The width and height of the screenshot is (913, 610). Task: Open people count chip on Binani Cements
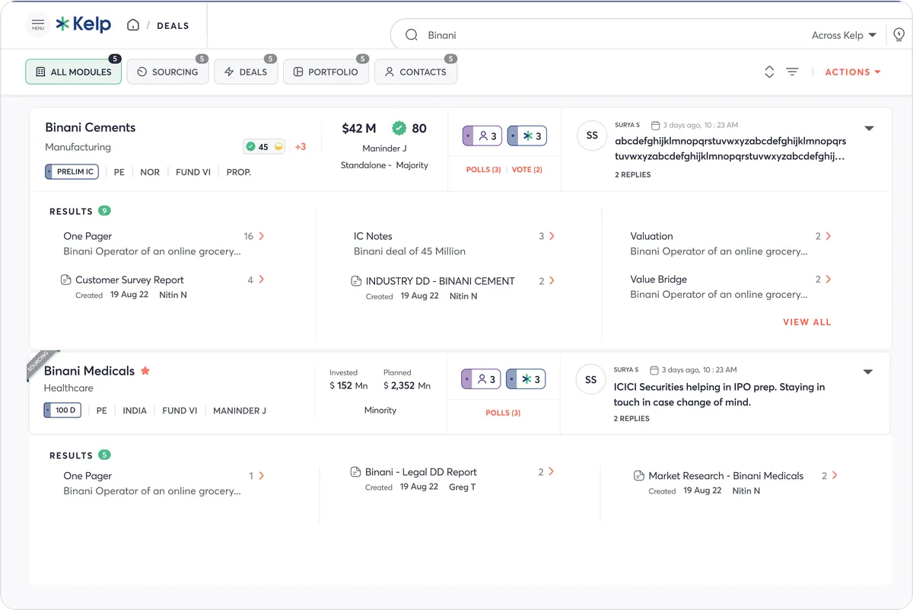point(482,136)
